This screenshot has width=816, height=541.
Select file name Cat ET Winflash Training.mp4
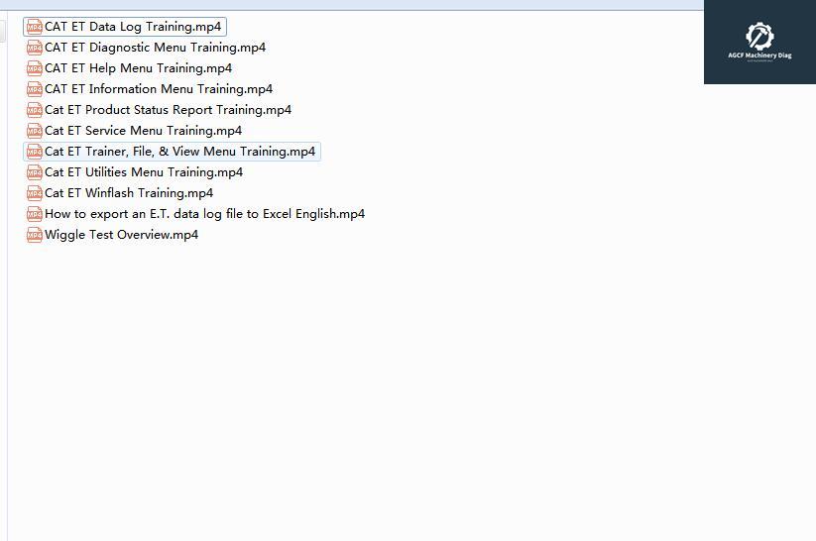tap(129, 193)
